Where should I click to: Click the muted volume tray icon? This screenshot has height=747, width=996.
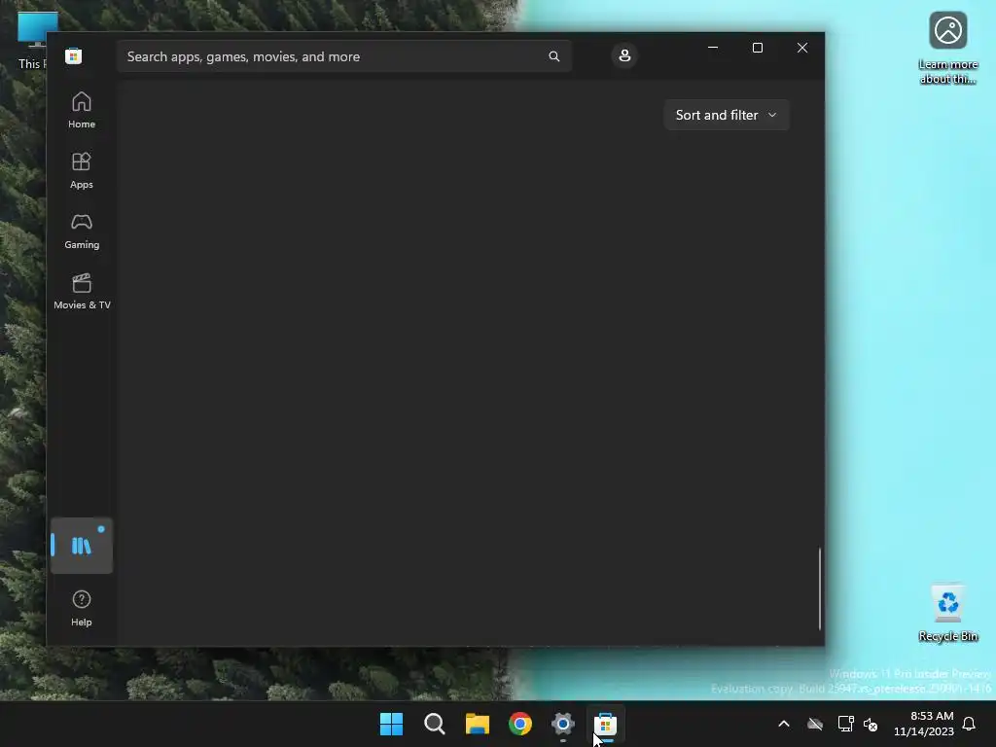[871, 724]
